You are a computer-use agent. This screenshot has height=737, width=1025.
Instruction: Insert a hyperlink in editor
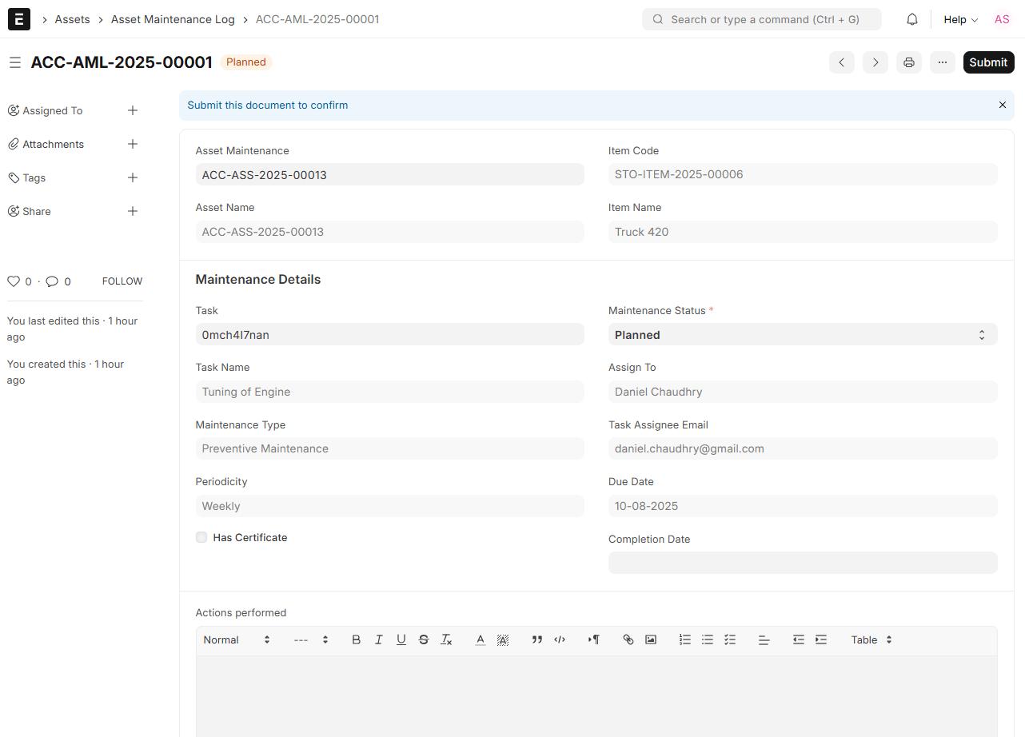(628, 639)
